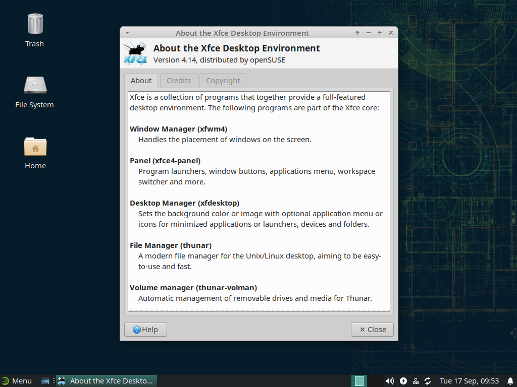Image resolution: width=517 pixels, height=387 pixels.
Task: Open the file manager launcher on the taskbar
Action: coord(45,380)
